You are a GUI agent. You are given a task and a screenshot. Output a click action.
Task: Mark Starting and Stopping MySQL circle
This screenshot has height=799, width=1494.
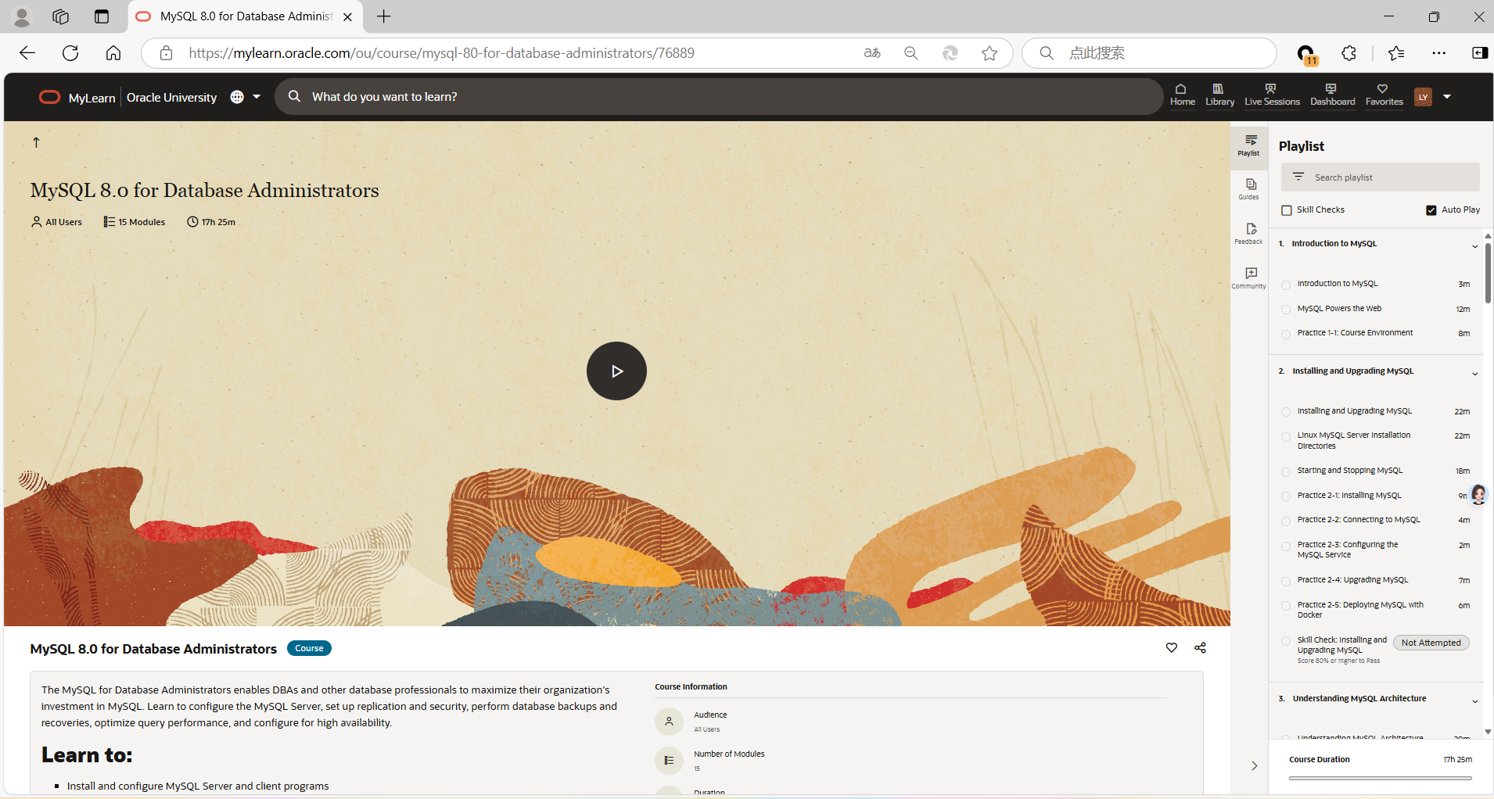point(1286,471)
